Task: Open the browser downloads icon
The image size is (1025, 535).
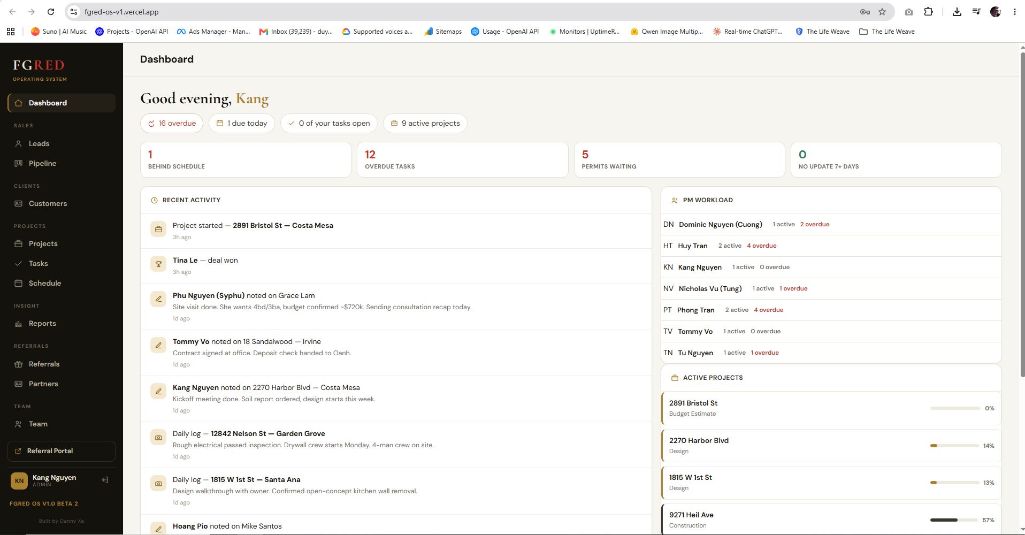Action: 957,12
